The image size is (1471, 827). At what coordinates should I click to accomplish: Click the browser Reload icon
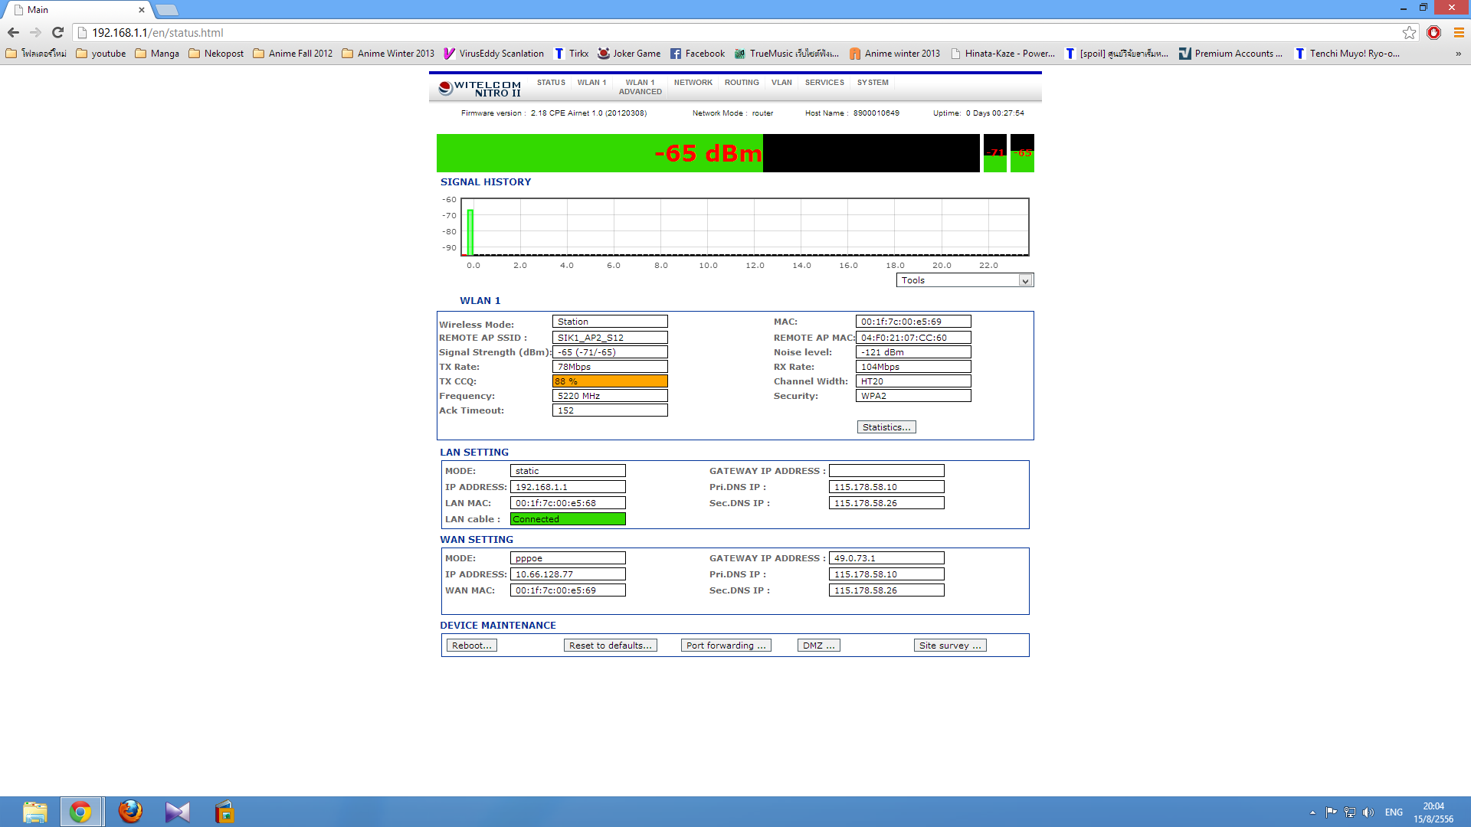click(x=57, y=32)
